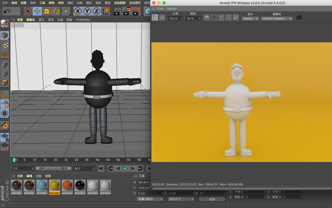
Task: Switch the coordinate system icon
Action: tap(106, 11)
